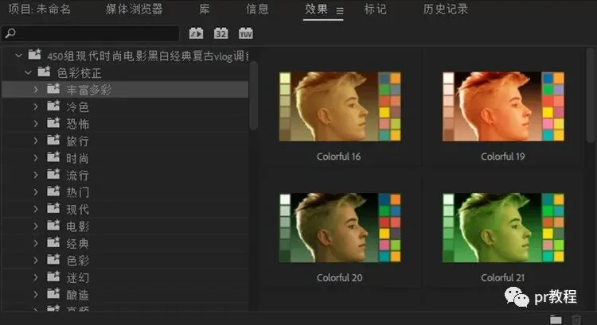
Task: Switch to the 库 tab
Action: (205, 9)
